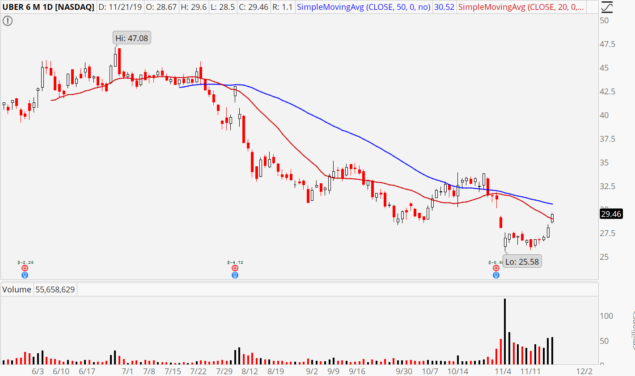Click the 7/15 date on the time axis
Viewport: 635px width, 376px height.
(x=173, y=372)
